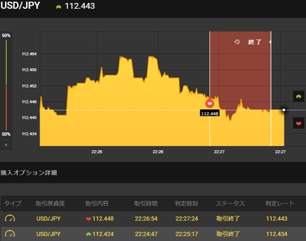Screen dimensions: 306x241
Task: Click the green portion of sentiment bar
Action: coord(6,62)
